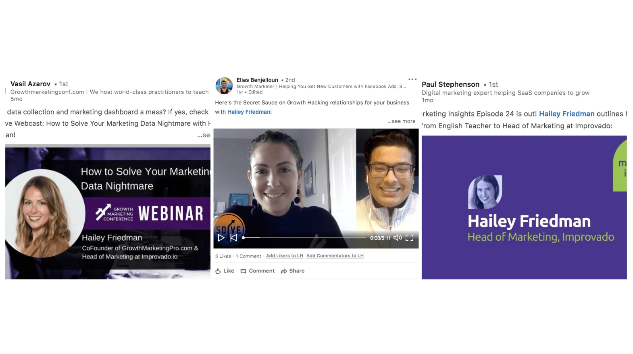Like Elias Benjelloun's post

point(225,271)
